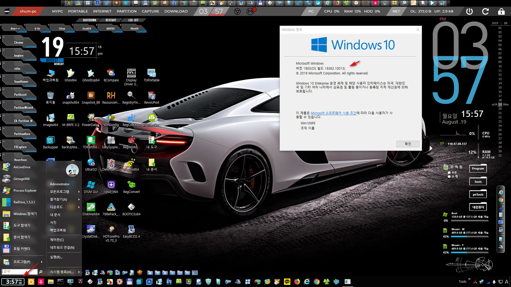This screenshot has height=287, width=511.
Task: Open the INTERNET menu
Action: click(102, 11)
